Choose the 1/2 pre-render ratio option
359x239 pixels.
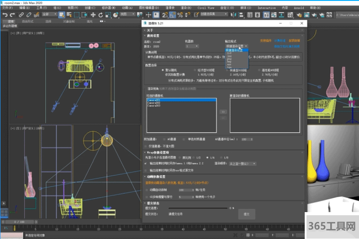pyautogui.click(x=193, y=157)
